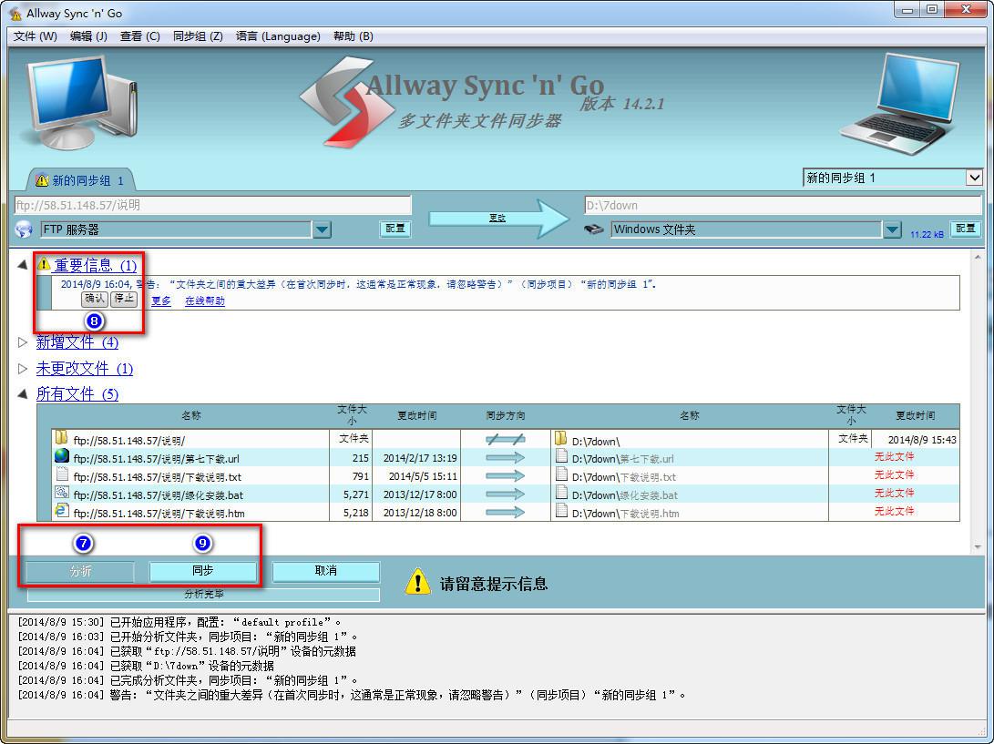Click the 11.22 kB size label
Viewport: 994px width, 744px height.
pos(927,234)
